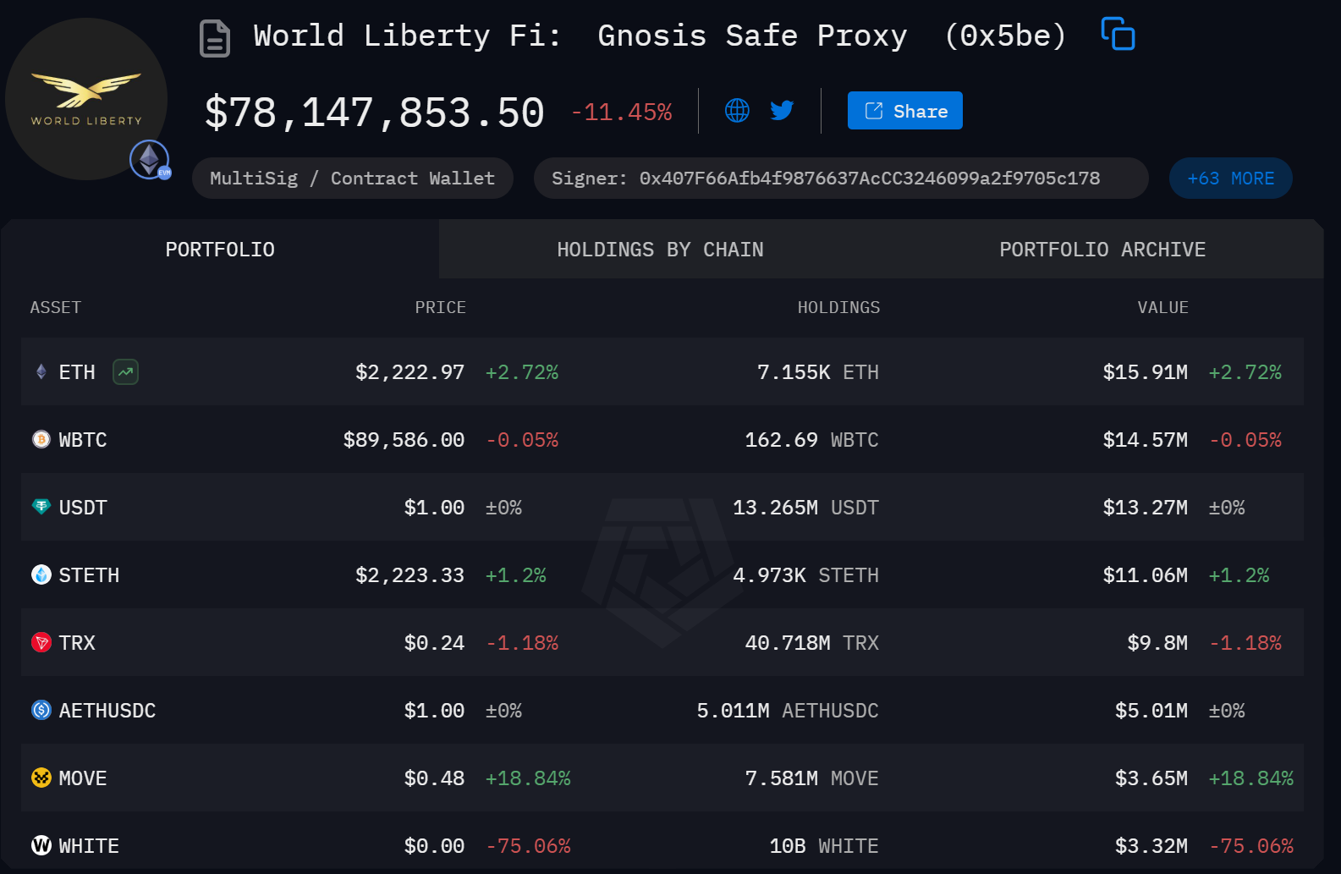Open the USDT asset name
The image size is (1341, 874).
click(83, 508)
